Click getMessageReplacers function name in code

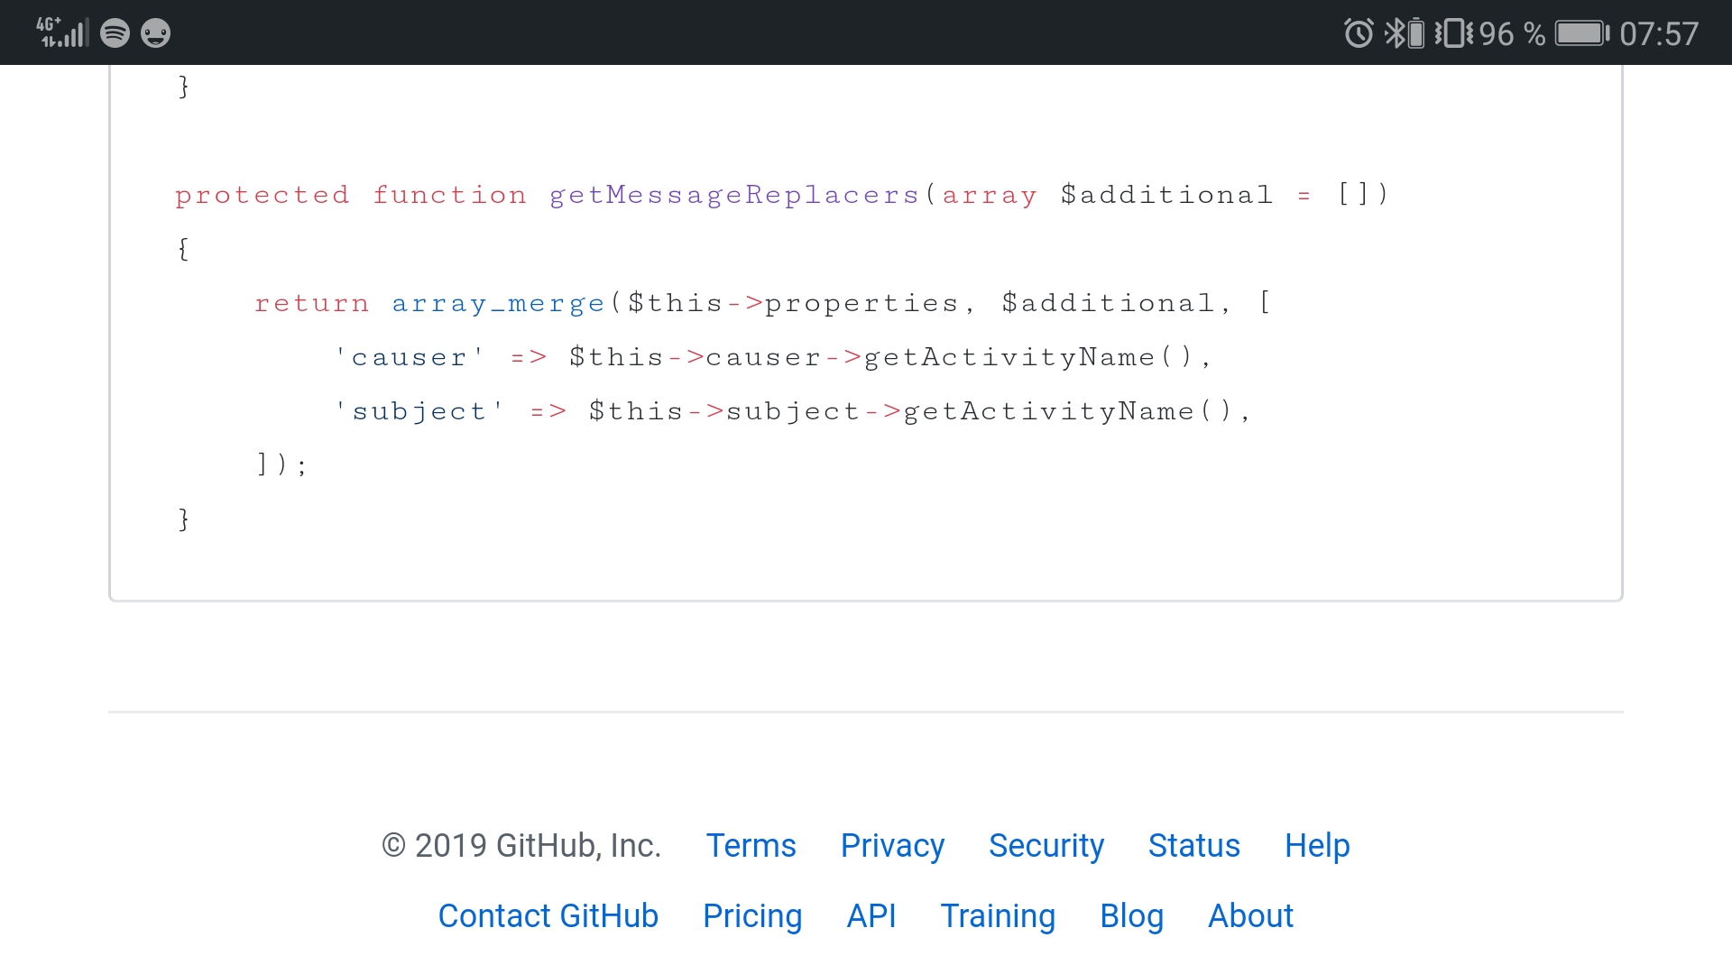pos(734,195)
